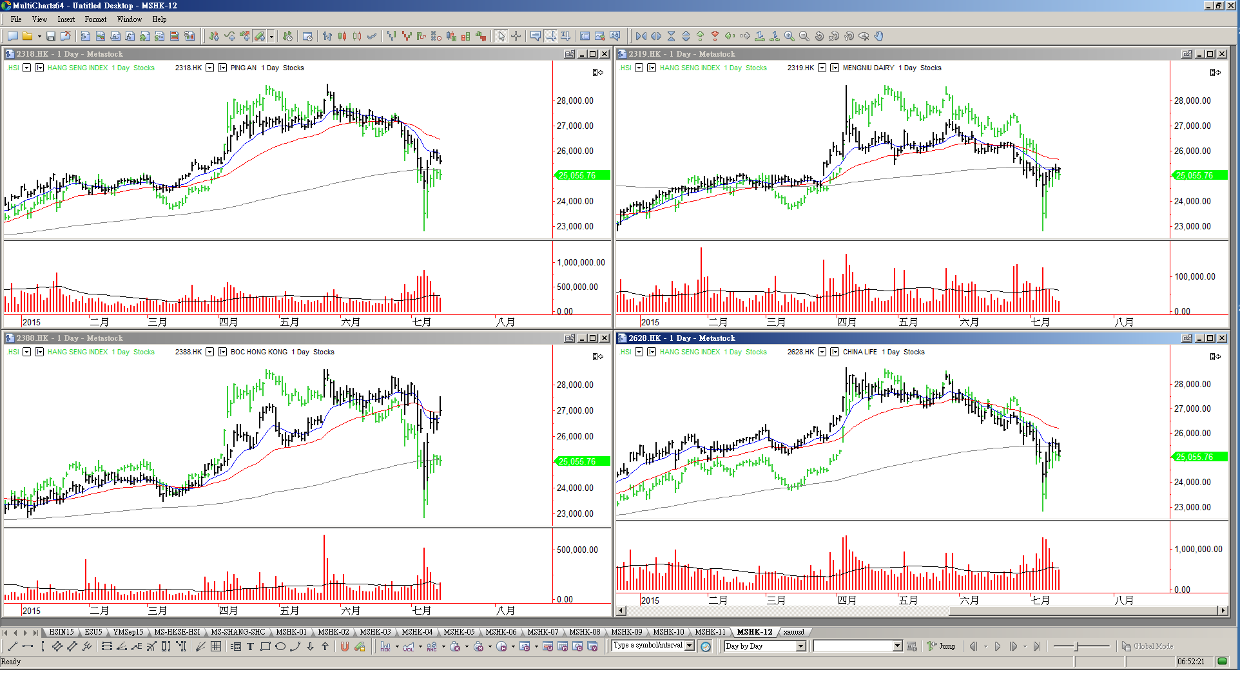This screenshot has width=1240, height=681.
Task: Select the hand pan tool
Action: (878, 36)
